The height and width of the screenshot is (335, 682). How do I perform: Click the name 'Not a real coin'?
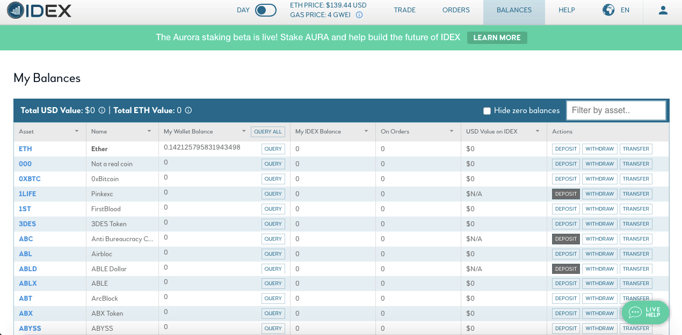(112, 164)
